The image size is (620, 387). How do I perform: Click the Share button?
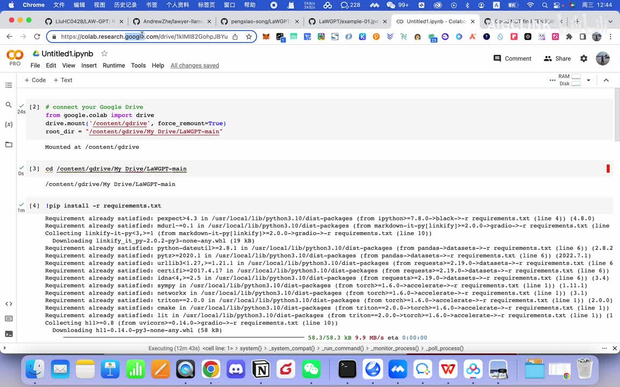click(557, 59)
